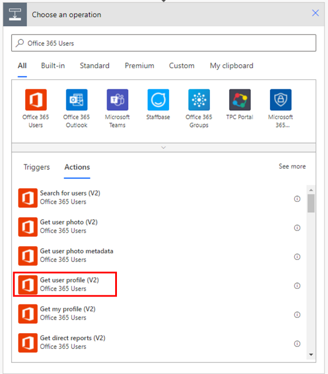Show info for Get direct reports (V2)
328x374 pixels.
(x=297, y=344)
